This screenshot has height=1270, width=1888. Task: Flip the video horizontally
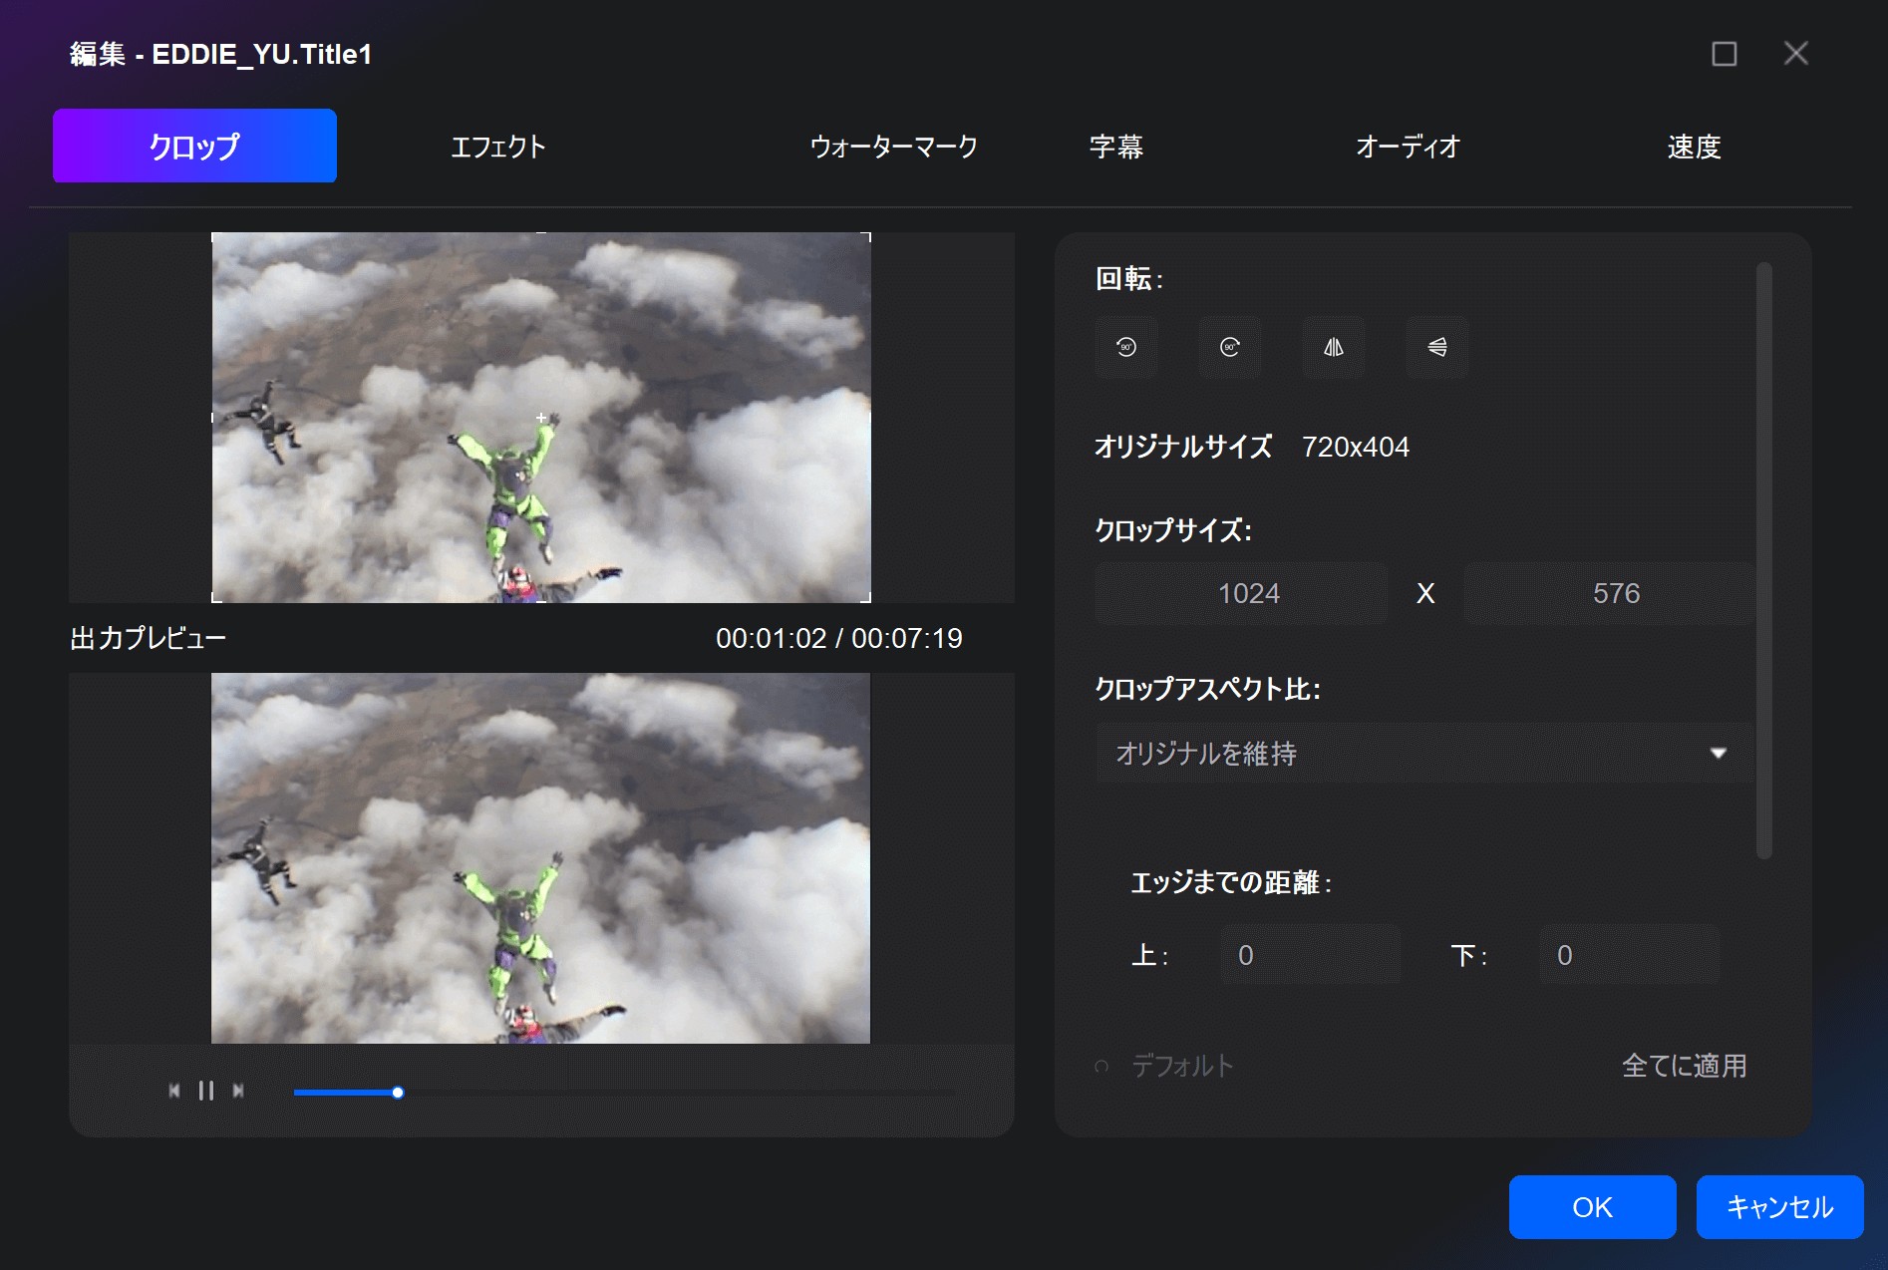click(x=1334, y=347)
